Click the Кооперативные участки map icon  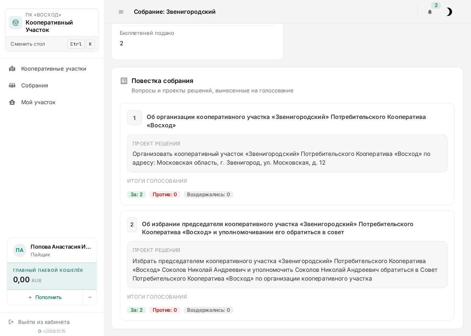(x=12, y=69)
